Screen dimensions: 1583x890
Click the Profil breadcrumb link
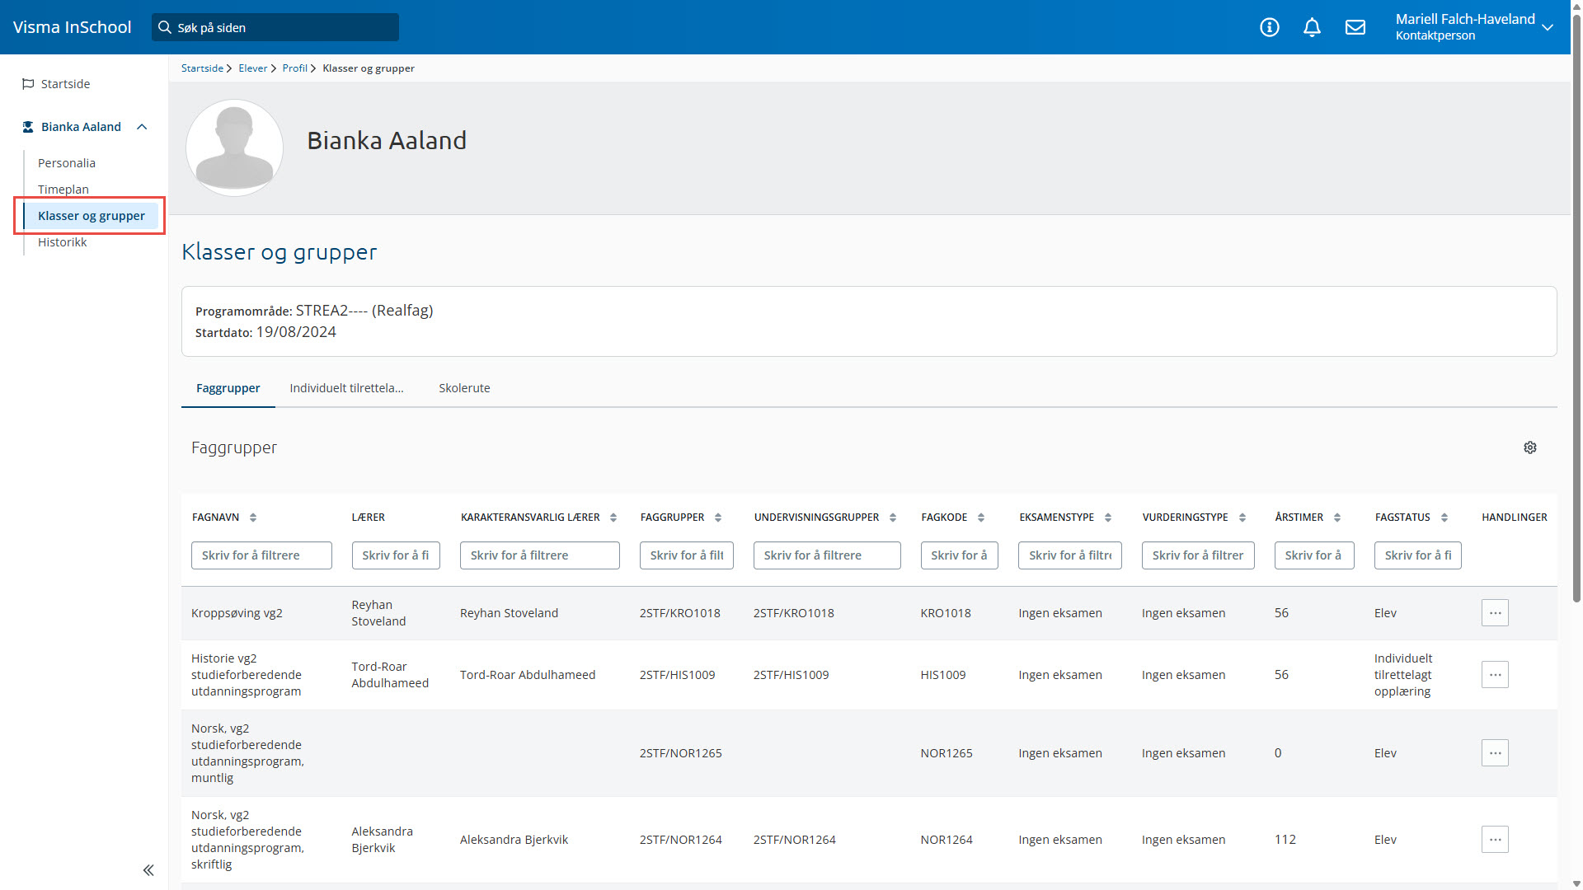[x=294, y=68]
